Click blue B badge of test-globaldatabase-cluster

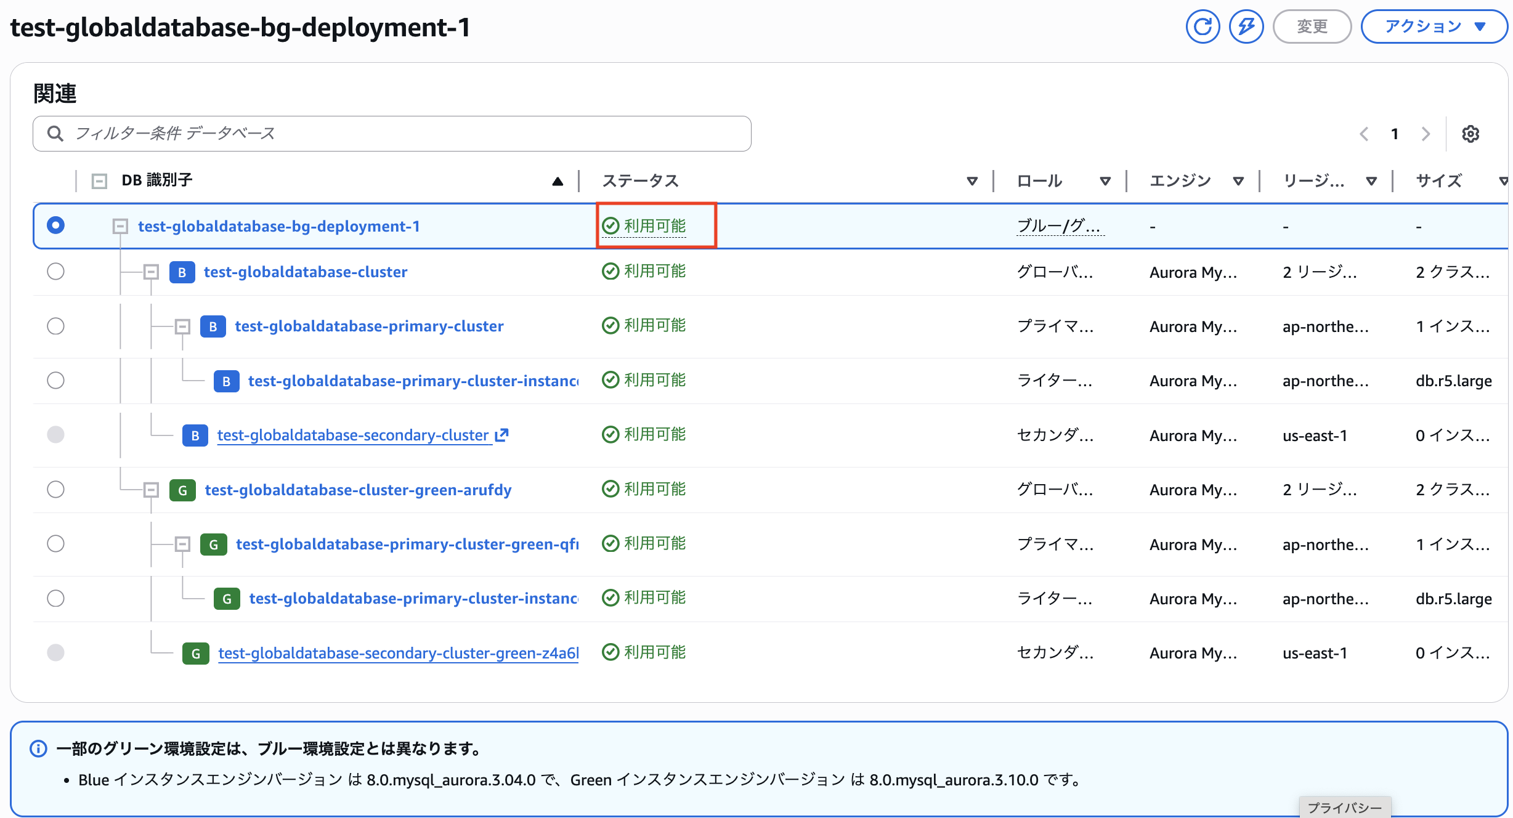[182, 272]
